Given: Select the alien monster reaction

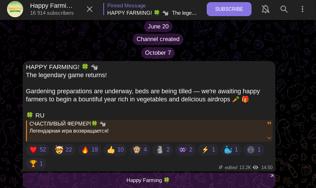Looking at the screenshot, I should (185, 150).
